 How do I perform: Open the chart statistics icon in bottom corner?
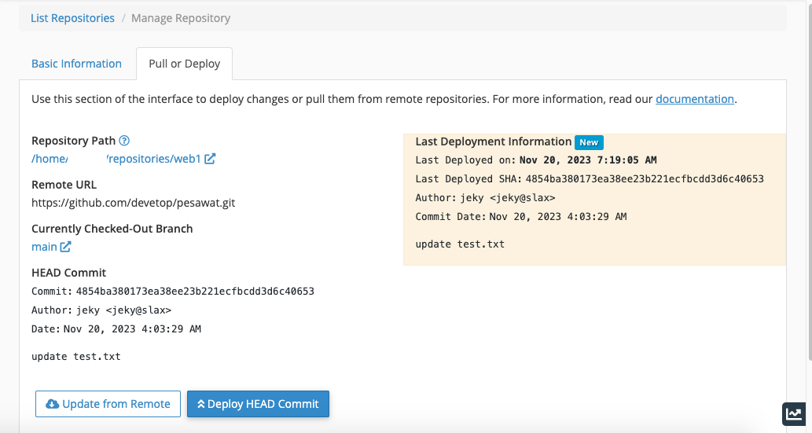point(794,414)
